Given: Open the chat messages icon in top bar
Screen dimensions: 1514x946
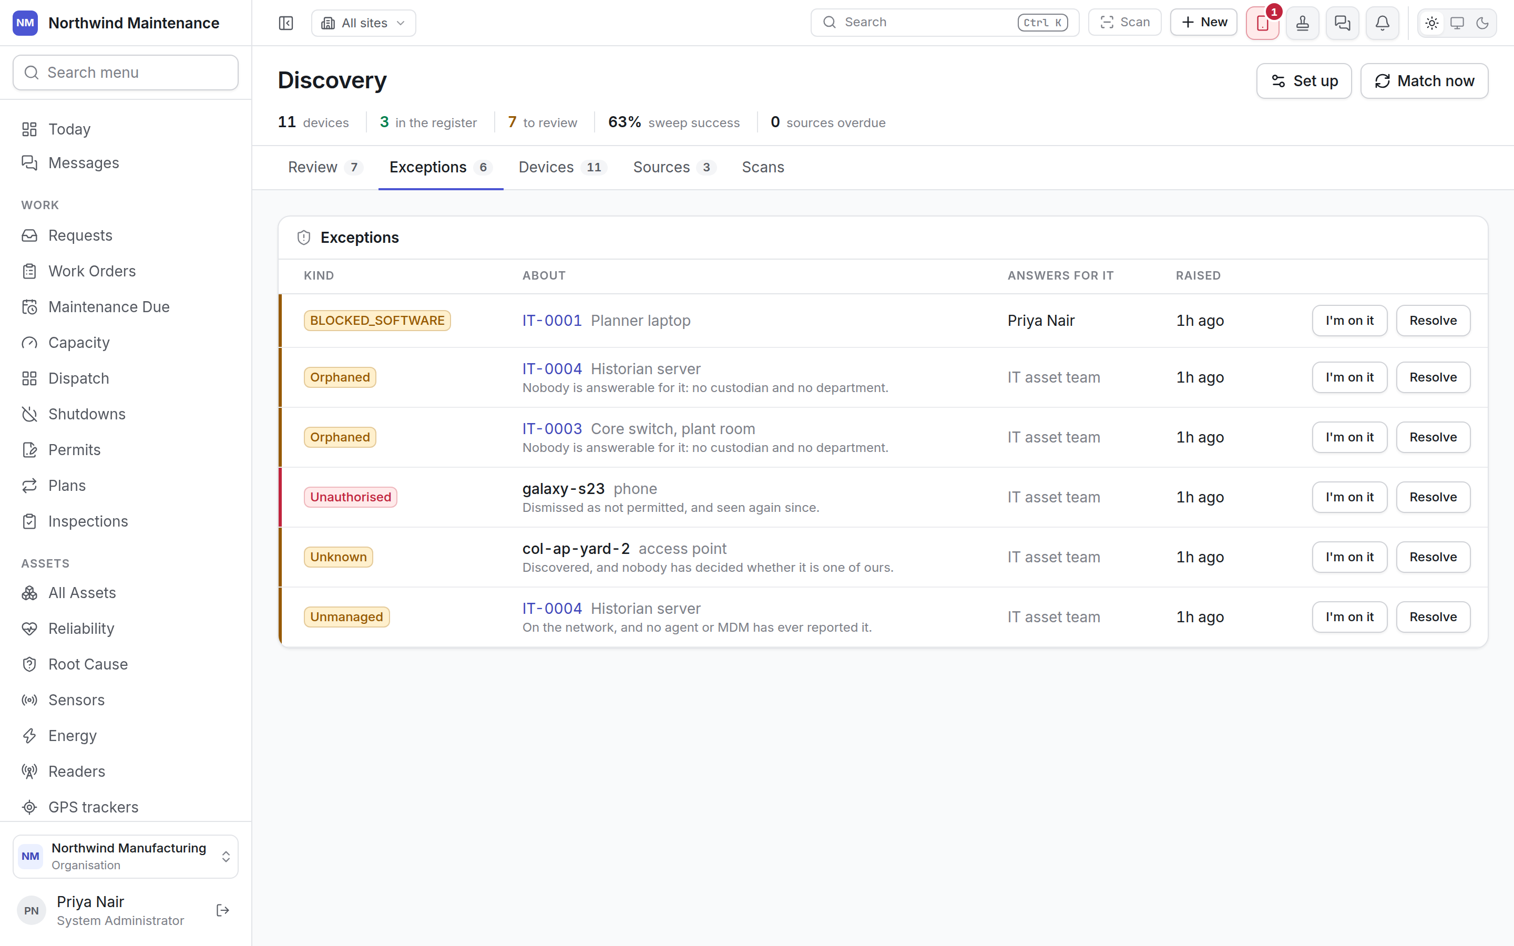Looking at the screenshot, I should click(x=1343, y=23).
